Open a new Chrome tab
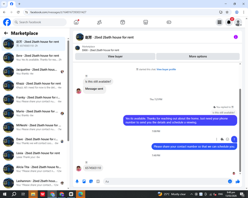 [x=19, y=4]
